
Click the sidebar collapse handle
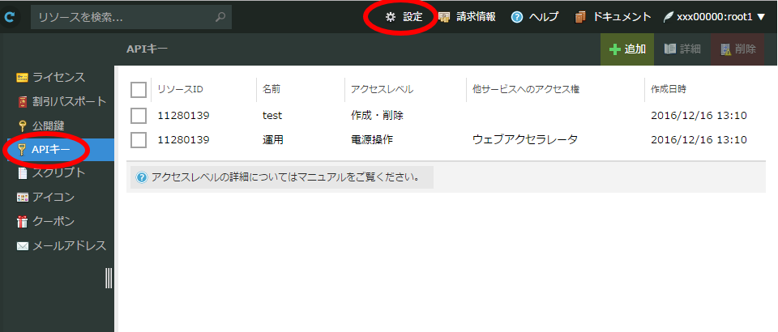click(x=109, y=278)
